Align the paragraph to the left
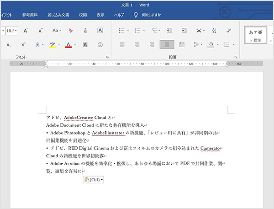Screen dimensions: 274x209 point(122,44)
